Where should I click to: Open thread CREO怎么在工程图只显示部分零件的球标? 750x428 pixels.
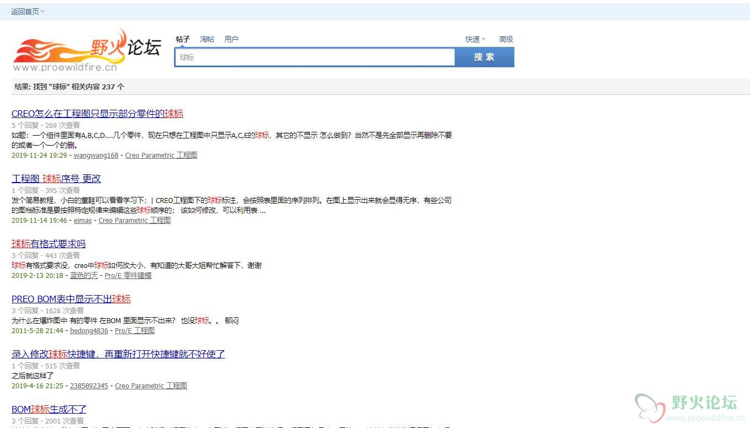(x=97, y=114)
